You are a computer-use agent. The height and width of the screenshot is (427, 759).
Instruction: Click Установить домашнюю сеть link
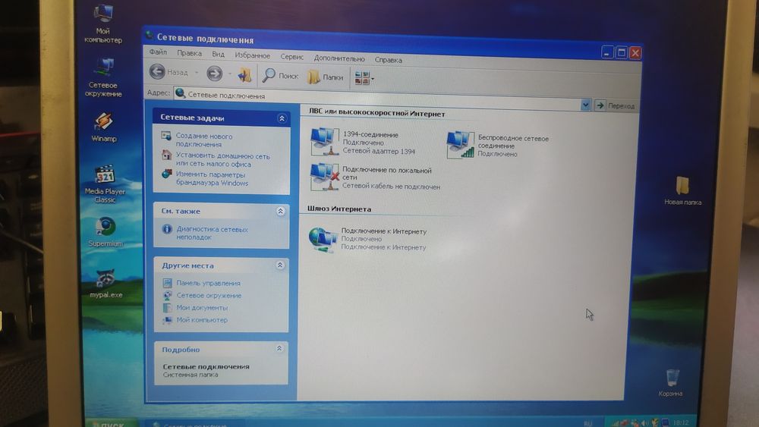coord(222,159)
